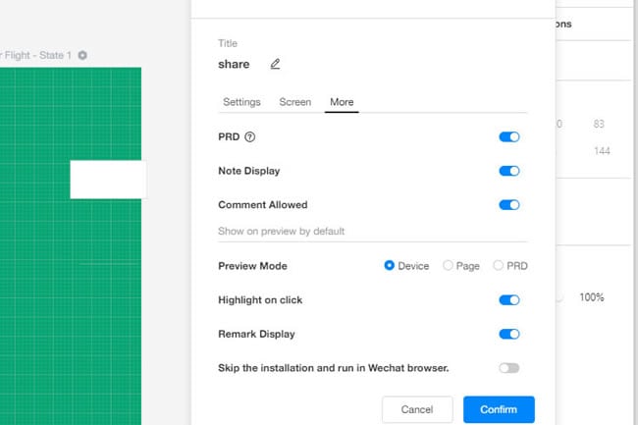Open the Flight State 1 gear icon

click(x=82, y=55)
